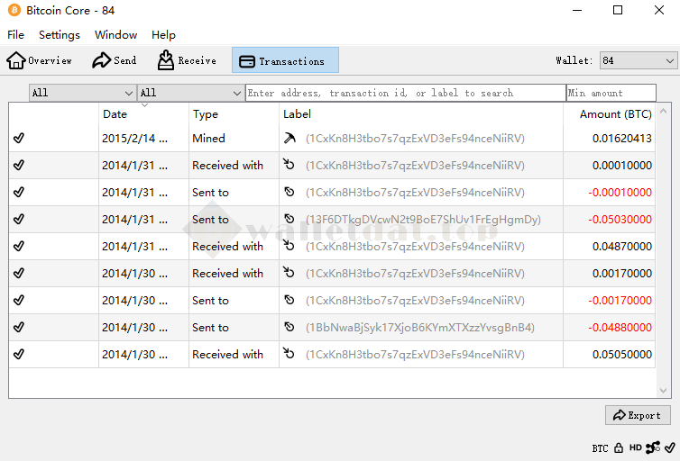This screenshot has height=461, width=680.
Task: Open the Wallet selector showing 84
Action: pyautogui.click(x=639, y=60)
